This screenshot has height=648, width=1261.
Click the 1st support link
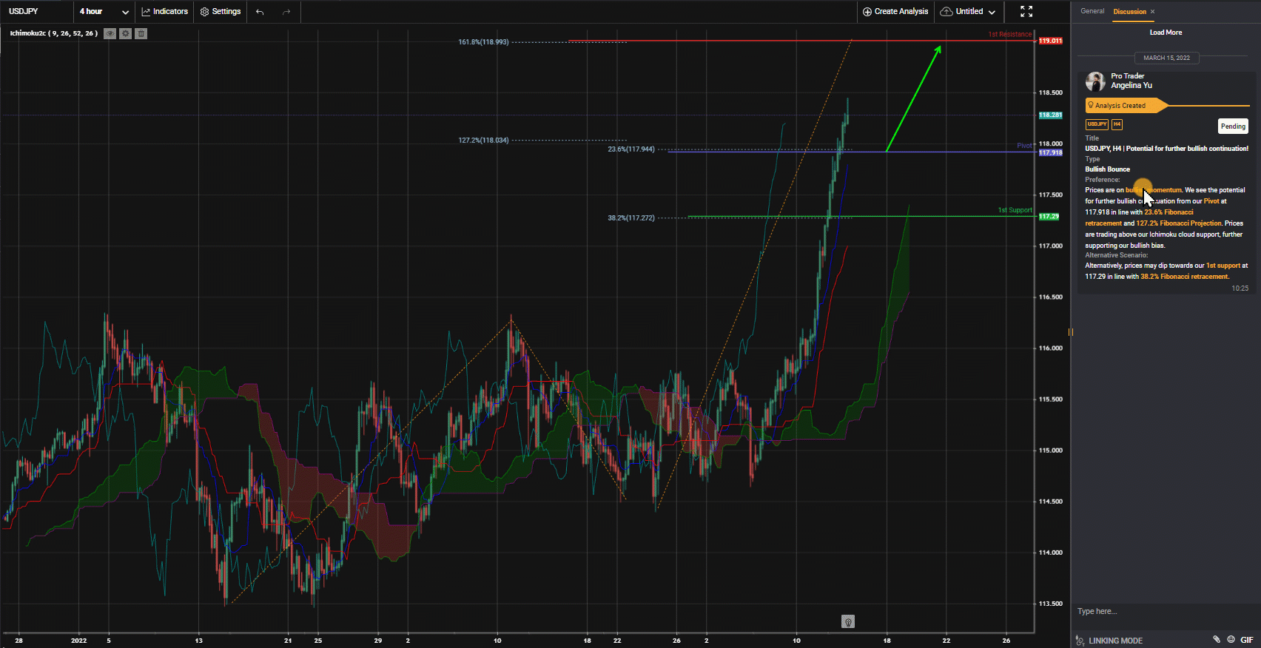click(1223, 266)
